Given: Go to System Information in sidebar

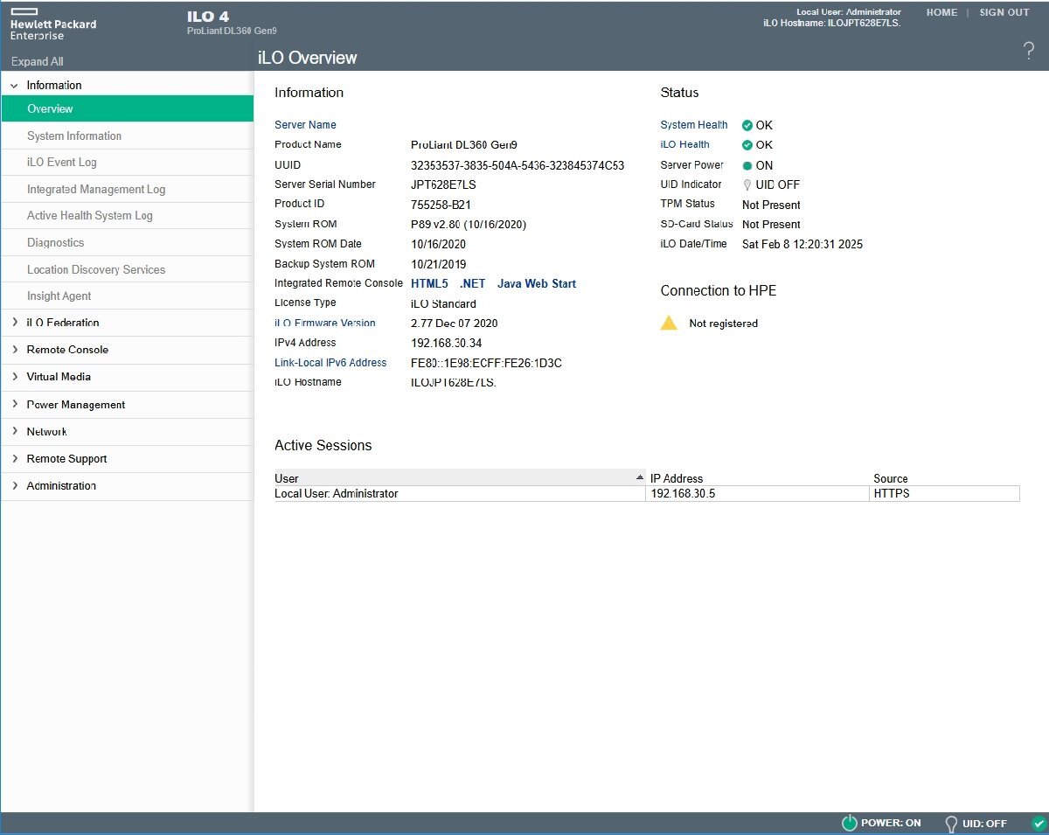Looking at the screenshot, I should (x=74, y=136).
